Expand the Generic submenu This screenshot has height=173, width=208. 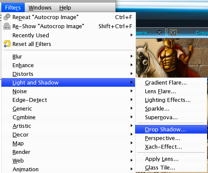coord(68,108)
